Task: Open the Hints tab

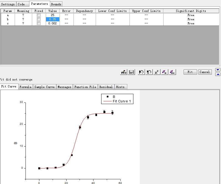Action: point(120,87)
